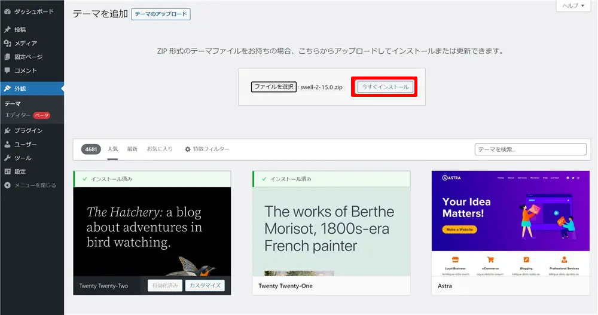Click the Pages icon for 固定ページ
Screen dimensions: 598x315
7,57
